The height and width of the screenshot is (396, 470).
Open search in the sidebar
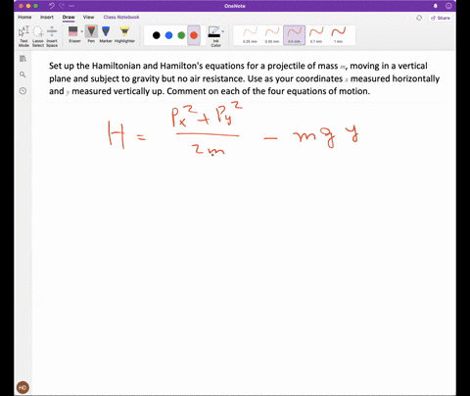coord(23,74)
